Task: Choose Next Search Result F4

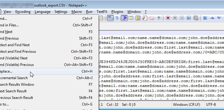Action: [49, 91]
